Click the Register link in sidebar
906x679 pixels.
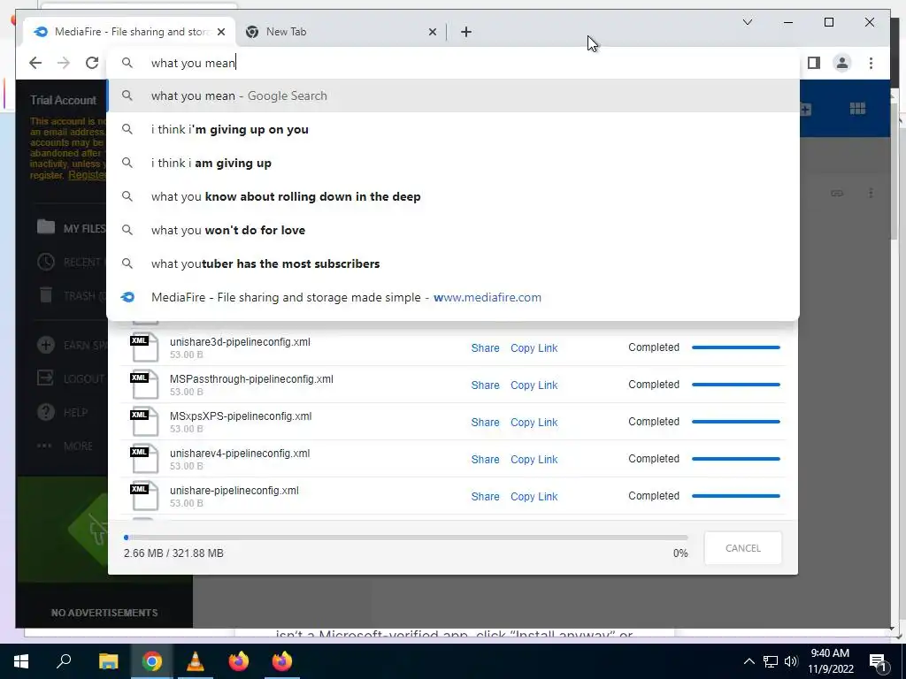coord(88,175)
